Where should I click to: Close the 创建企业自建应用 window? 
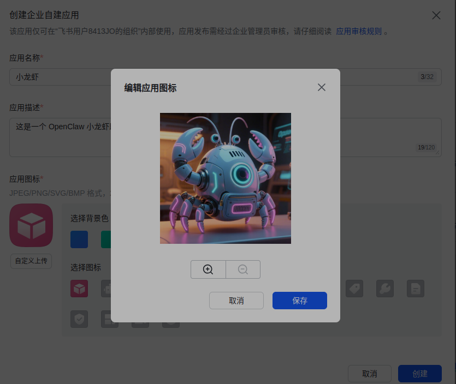[x=436, y=15]
